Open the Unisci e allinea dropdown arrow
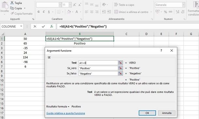Image resolution: width=199 pixels, height=119 pixels. [x=151, y=12]
